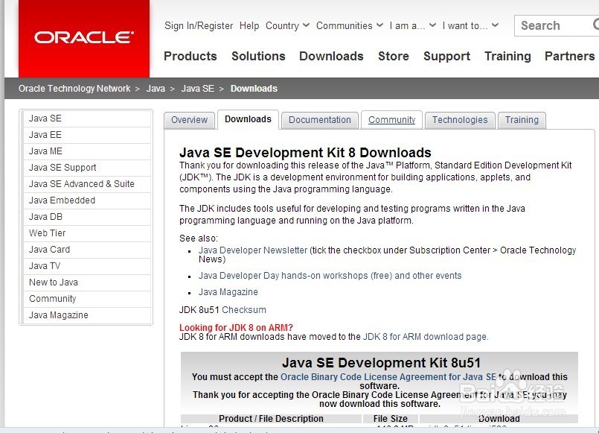
Task: Go to Java breadcrumb
Action: [156, 89]
